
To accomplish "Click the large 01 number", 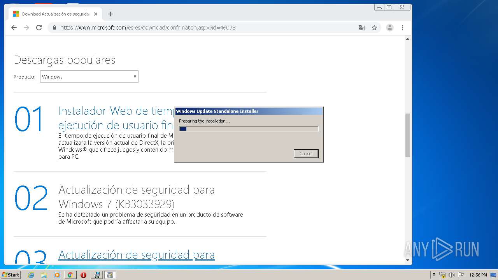I will tap(29, 119).
